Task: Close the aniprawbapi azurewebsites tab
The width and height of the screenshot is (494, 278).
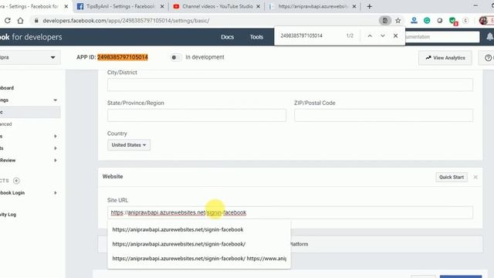Action: click(354, 6)
